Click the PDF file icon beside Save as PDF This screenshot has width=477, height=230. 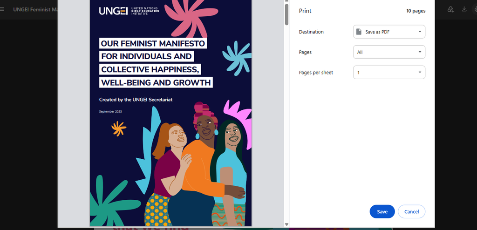coord(359,32)
